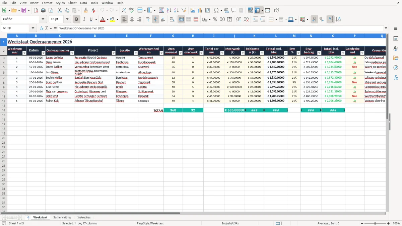Switch to Samenvatting sheet tab
Viewport: 402px width, 226px height.
click(62, 217)
